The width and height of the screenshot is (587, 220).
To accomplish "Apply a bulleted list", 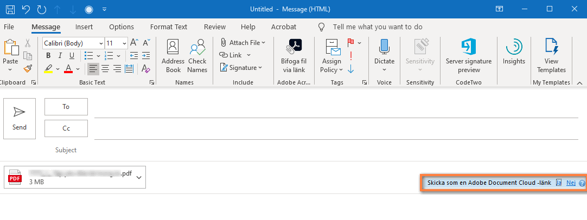I will [x=88, y=56].
